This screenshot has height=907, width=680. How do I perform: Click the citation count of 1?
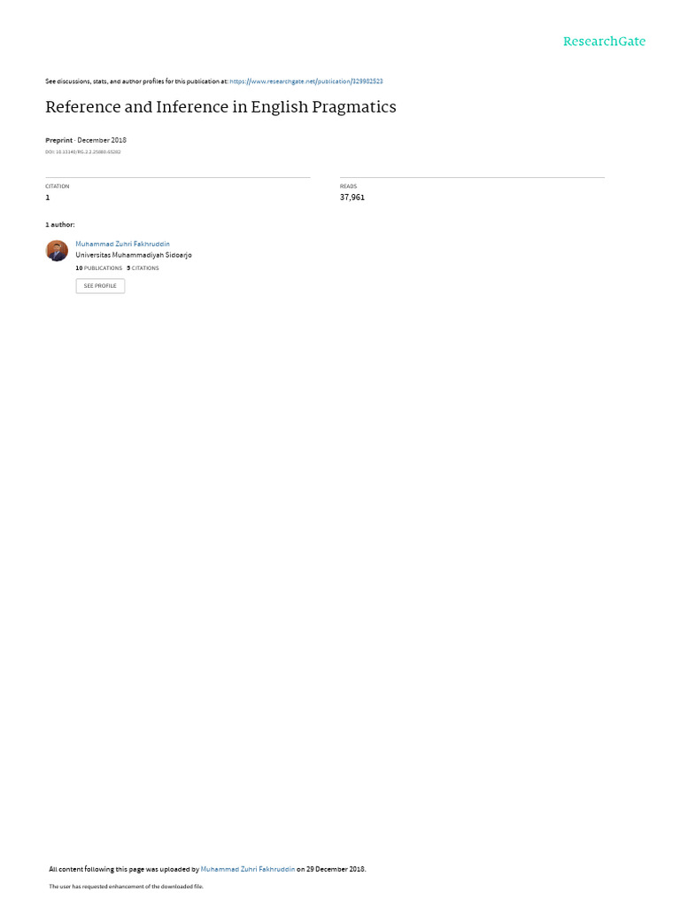tap(48, 198)
